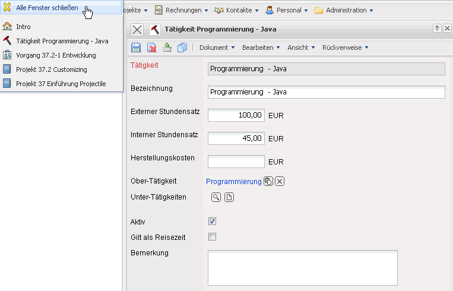Select Alle Fenster schließen menu entry
The image size is (453, 291).
pos(47,8)
